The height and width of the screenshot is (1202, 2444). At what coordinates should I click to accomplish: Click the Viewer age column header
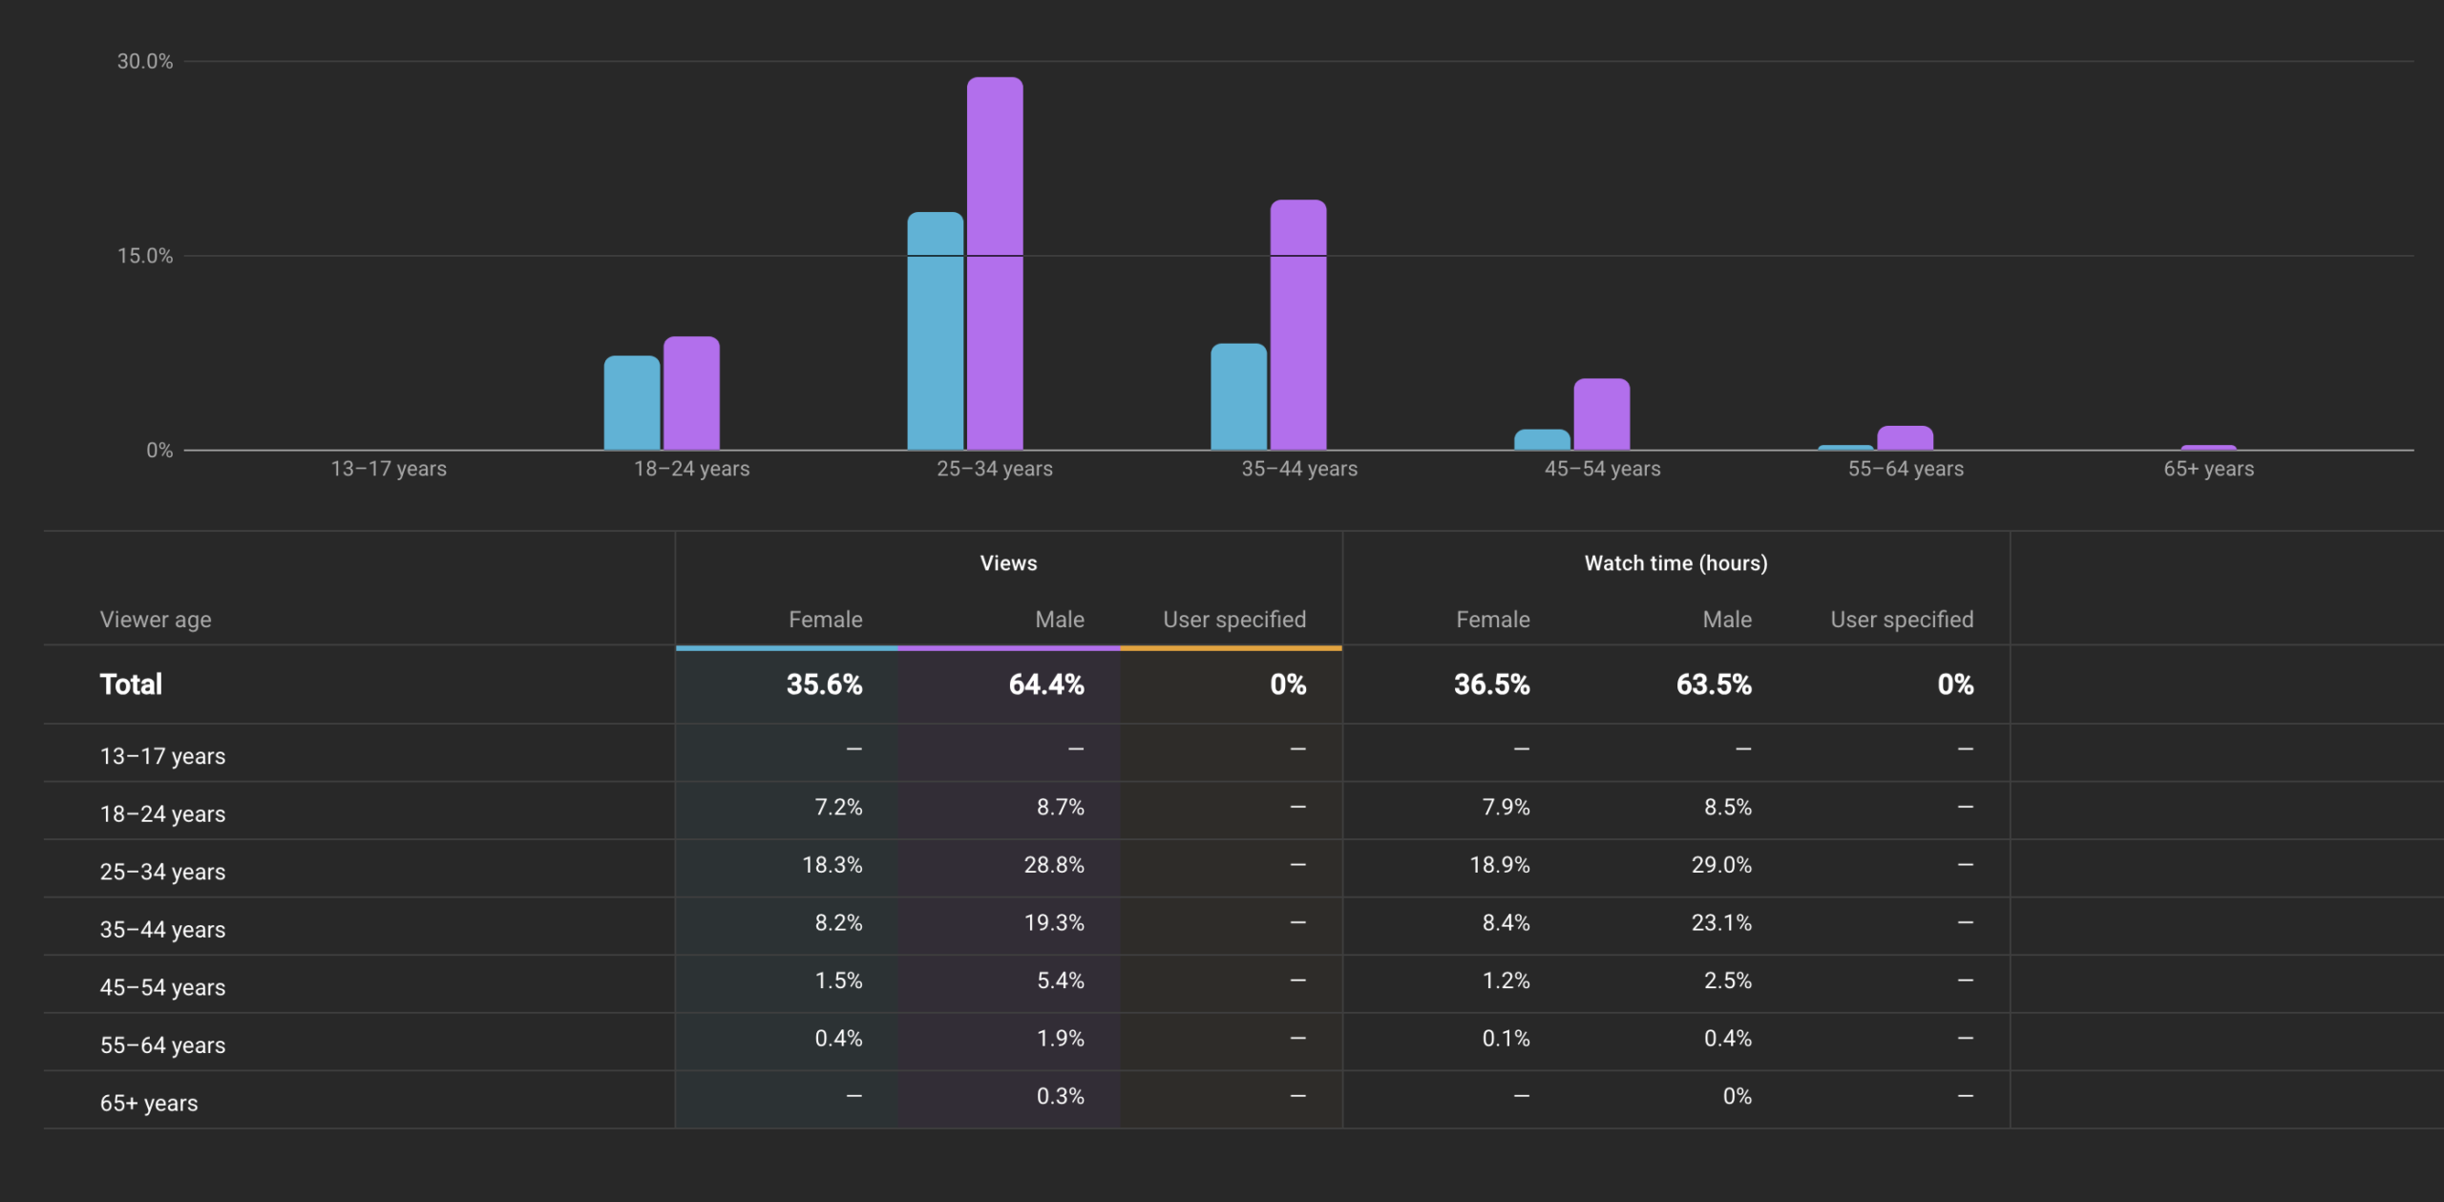[156, 620]
